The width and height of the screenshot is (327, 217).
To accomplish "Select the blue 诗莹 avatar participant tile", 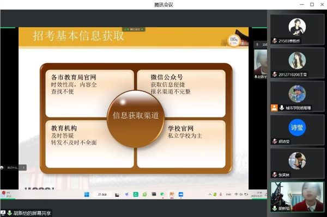I will (297, 130).
